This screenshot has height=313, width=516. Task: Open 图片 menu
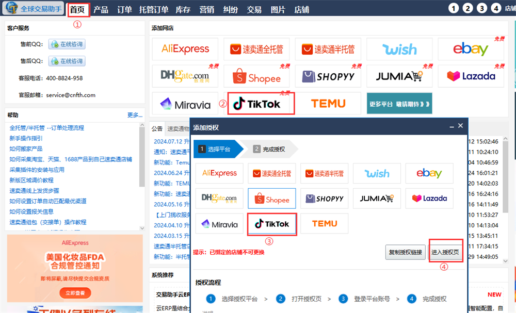278,10
